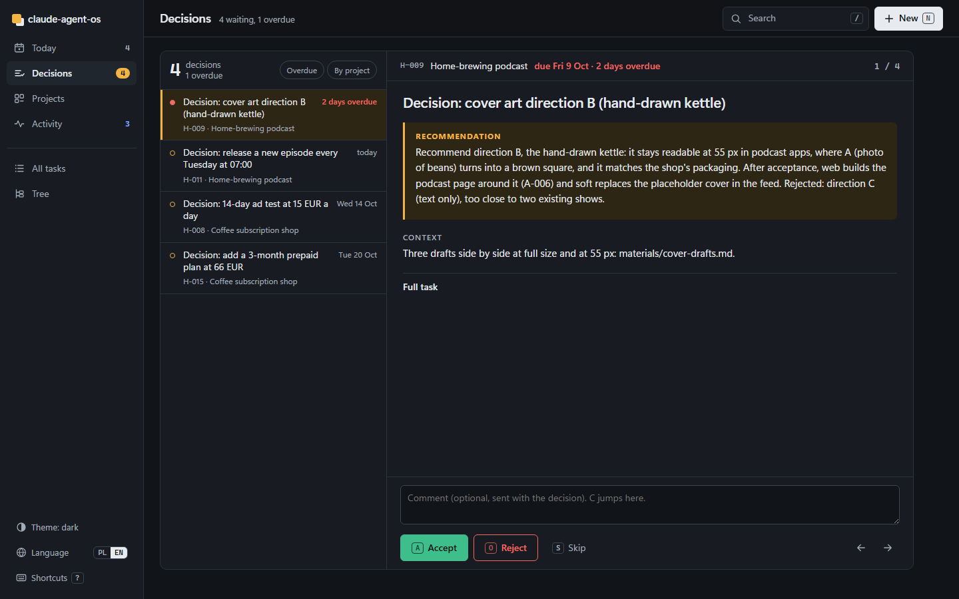This screenshot has width=959, height=599.
Task: Filter decisions by Overdue
Action: coord(302,71)
